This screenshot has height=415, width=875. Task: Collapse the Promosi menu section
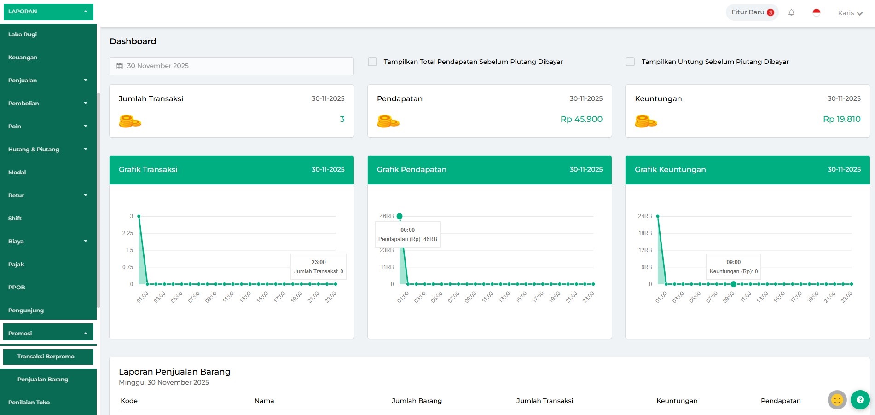[48, 333]
